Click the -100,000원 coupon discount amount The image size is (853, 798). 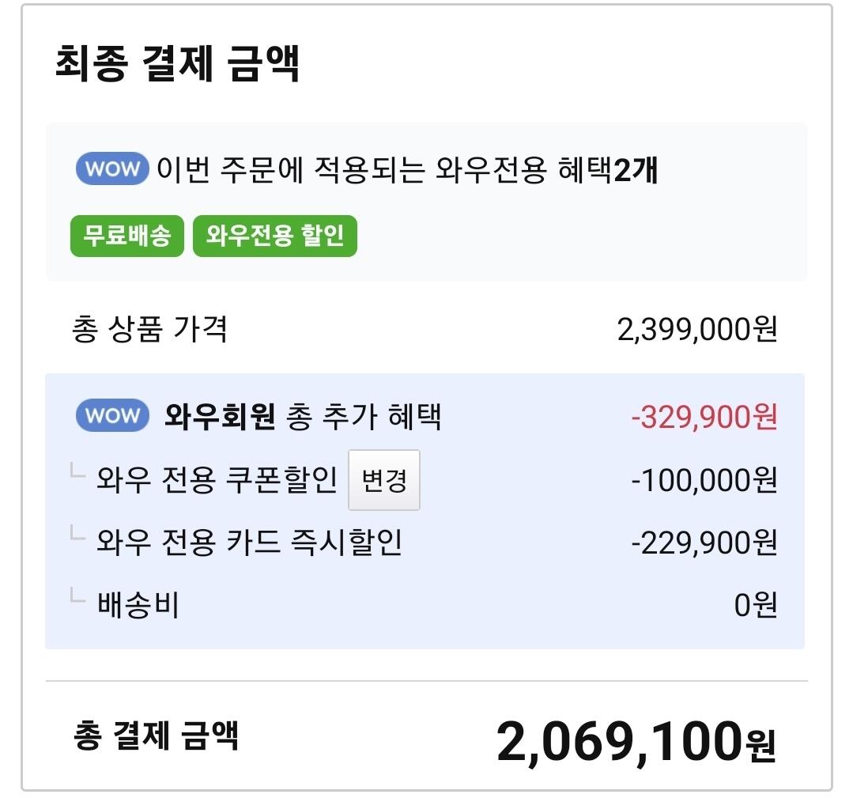coord(704,480)
